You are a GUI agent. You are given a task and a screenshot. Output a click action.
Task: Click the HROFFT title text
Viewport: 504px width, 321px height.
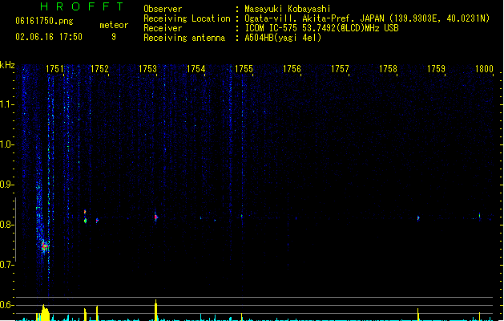coord(82,6)
